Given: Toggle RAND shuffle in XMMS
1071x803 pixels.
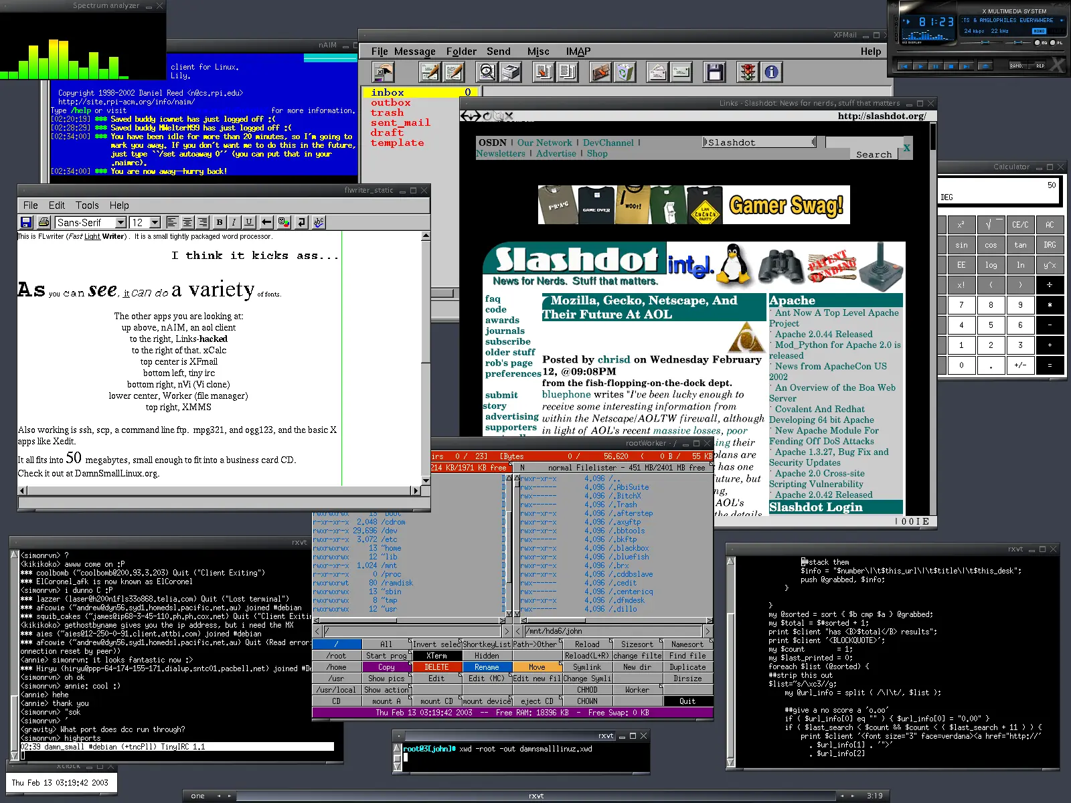Looking at the screenshot, I should coord(1018,66).
